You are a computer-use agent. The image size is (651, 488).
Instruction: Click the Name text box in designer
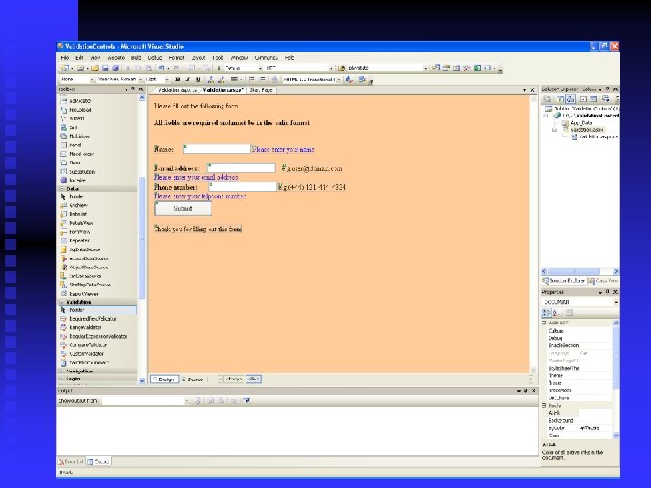click(x=217, y=148)
